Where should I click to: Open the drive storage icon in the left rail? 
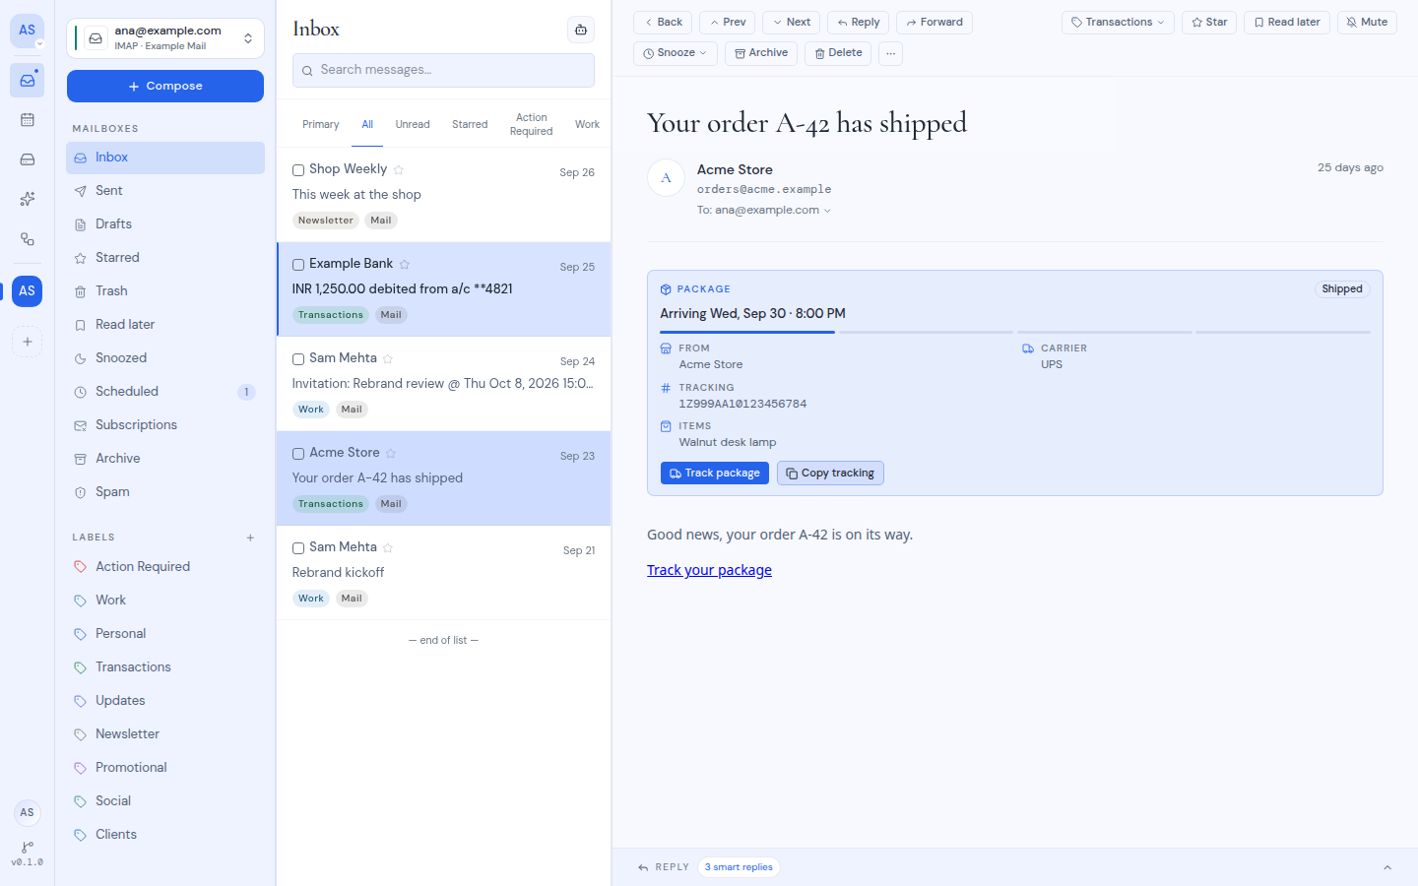(x=28, y=159)
